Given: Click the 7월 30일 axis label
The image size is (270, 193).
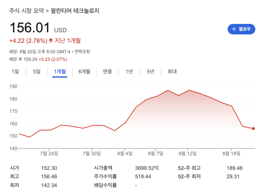Looking at the screenshot, I should coord(91,154).
